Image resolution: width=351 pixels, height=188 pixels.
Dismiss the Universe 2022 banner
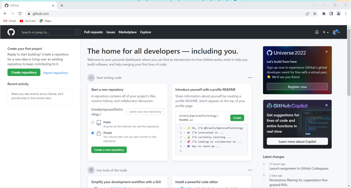click(326, 51)
